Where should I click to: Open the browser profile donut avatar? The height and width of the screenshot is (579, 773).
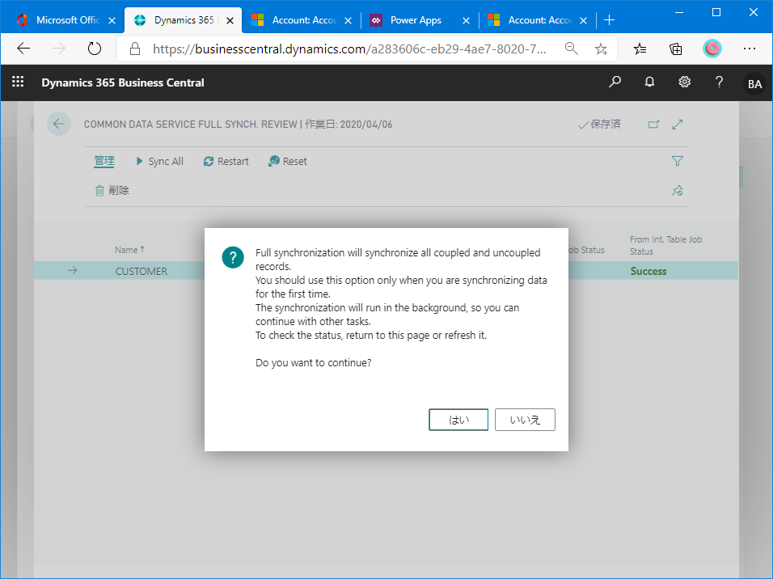(712, 49)
